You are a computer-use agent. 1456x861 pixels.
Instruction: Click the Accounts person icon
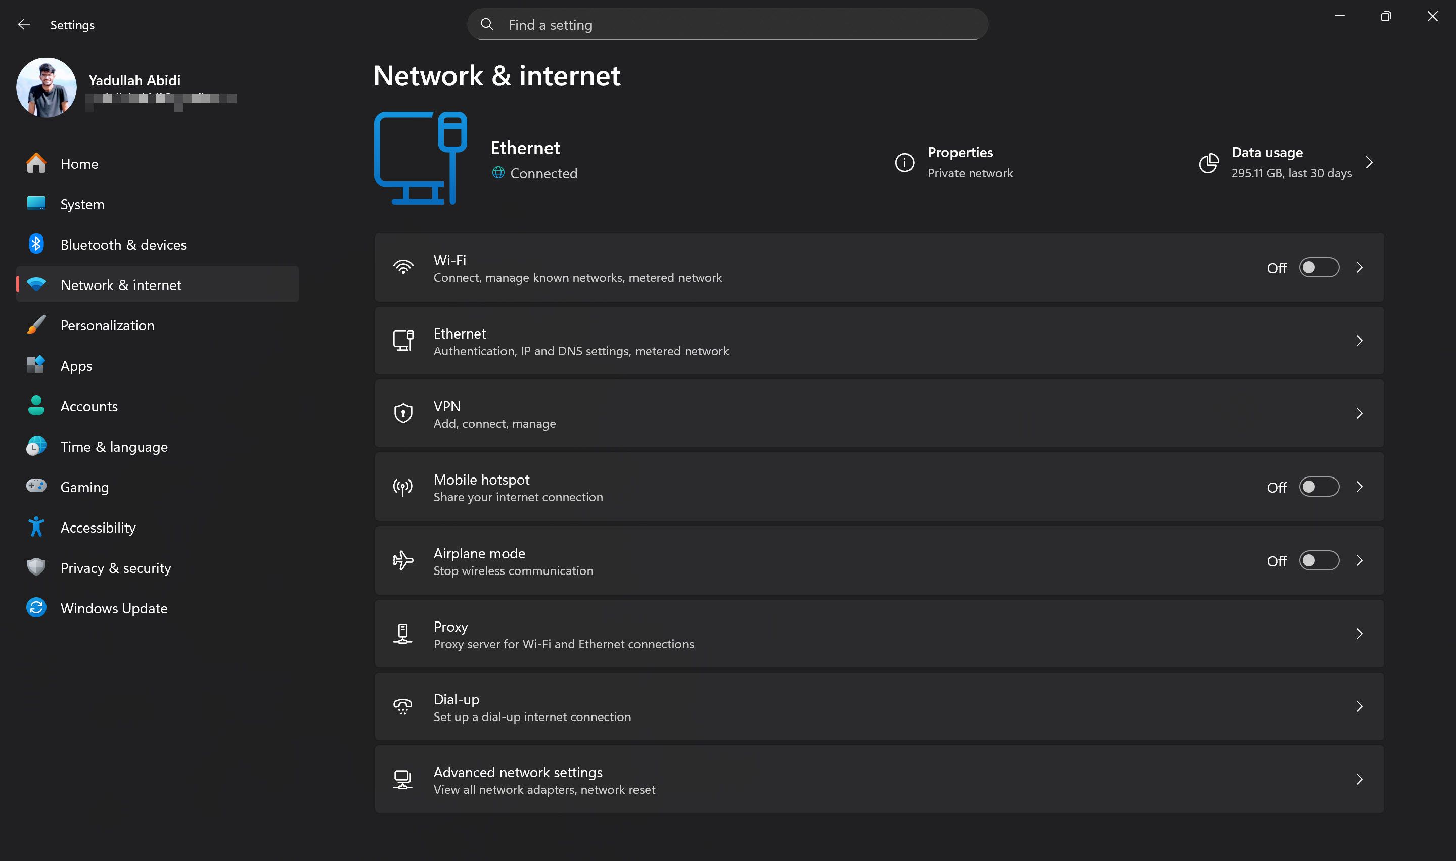coord(36,406)
